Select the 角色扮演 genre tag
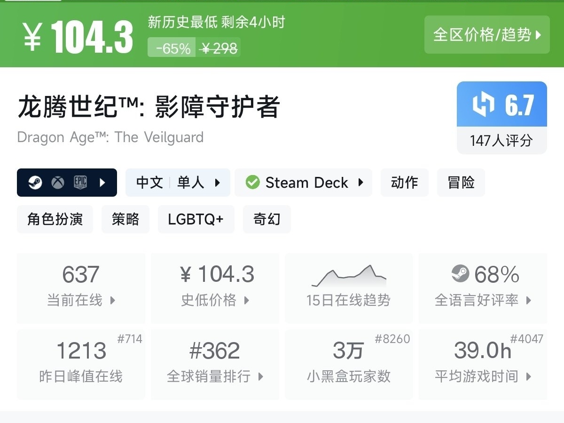 pyautogui.click(x=55, y=219)
